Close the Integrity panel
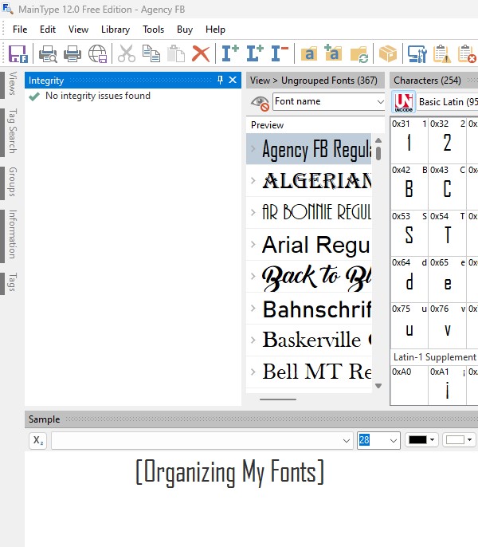Screen dimensions: 478x547 click(233, 81)
